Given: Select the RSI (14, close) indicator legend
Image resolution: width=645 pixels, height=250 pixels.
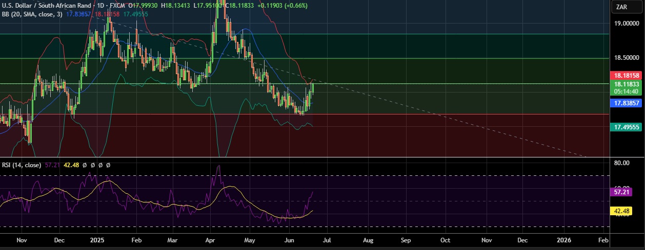Looking at the screenshot, I should tap(22, 165).
